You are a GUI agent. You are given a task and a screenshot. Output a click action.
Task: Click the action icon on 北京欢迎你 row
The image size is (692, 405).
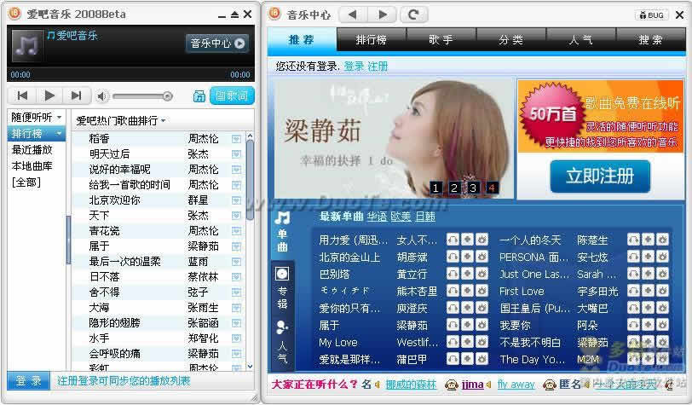pyautogui.click(x=237, y=200)
